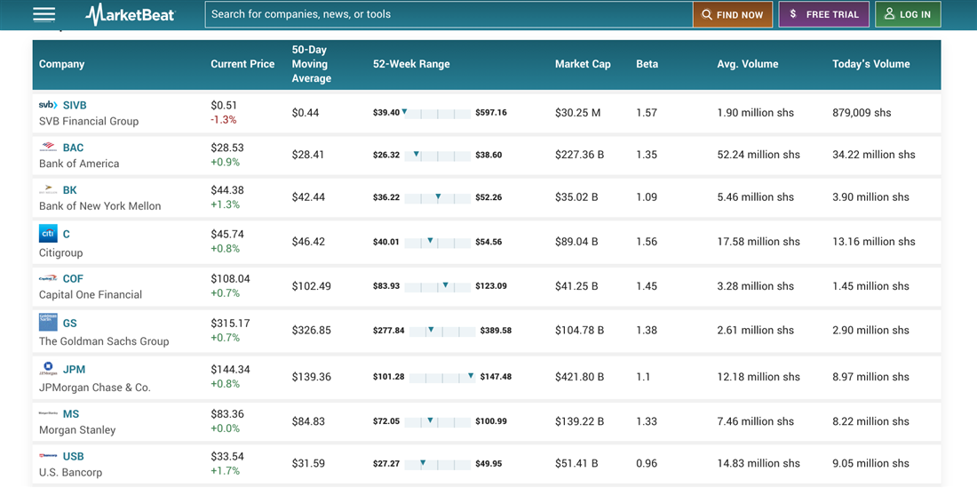Open the COF ticker link
The image size is (977, 488).
[x=73, y=278]
